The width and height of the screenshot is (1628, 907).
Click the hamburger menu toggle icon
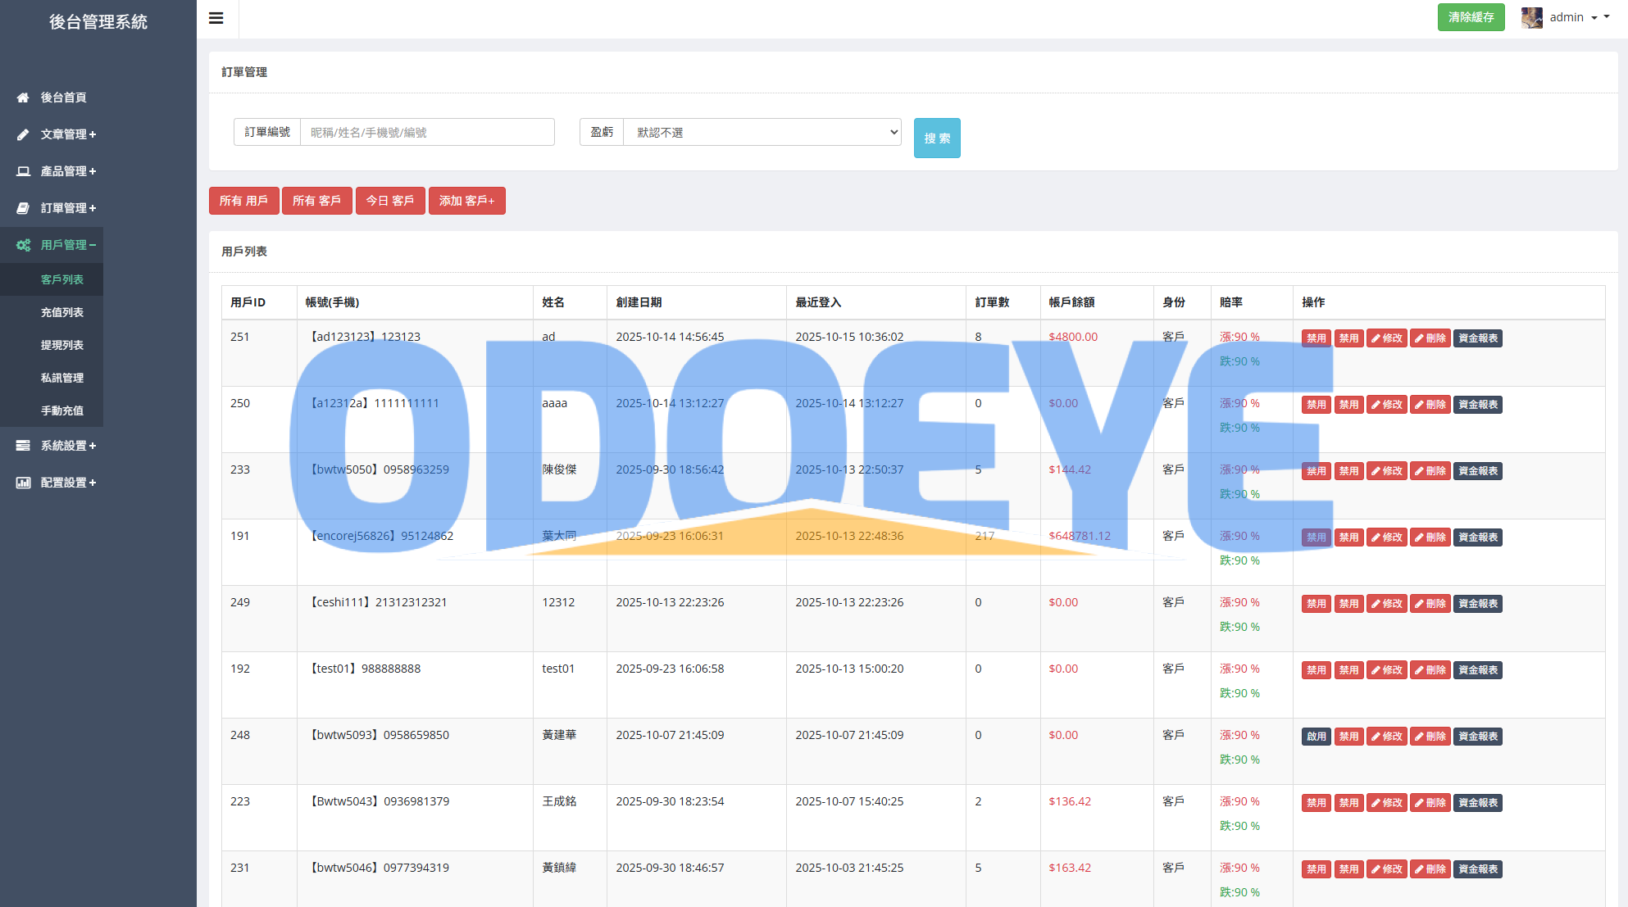point(216,18)
